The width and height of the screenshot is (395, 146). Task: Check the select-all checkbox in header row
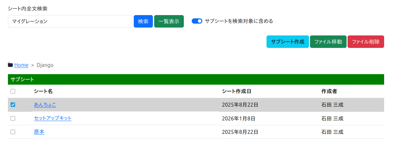click(13, 92)
